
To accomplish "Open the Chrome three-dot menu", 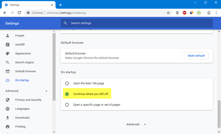I will 216,13.
